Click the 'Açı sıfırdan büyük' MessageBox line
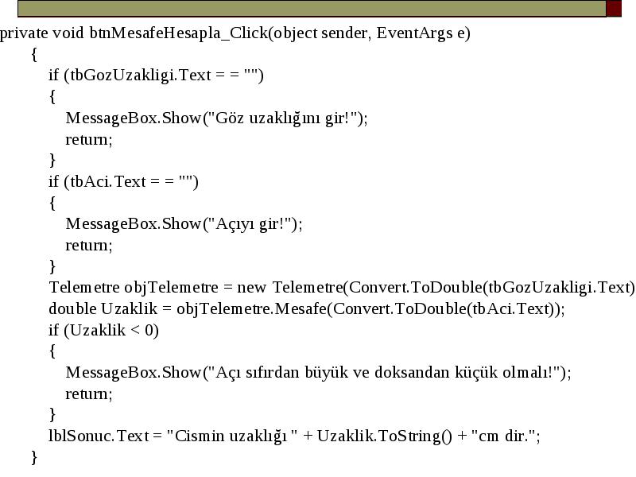Screen dimensions: 636x477 tap(319, 372)
